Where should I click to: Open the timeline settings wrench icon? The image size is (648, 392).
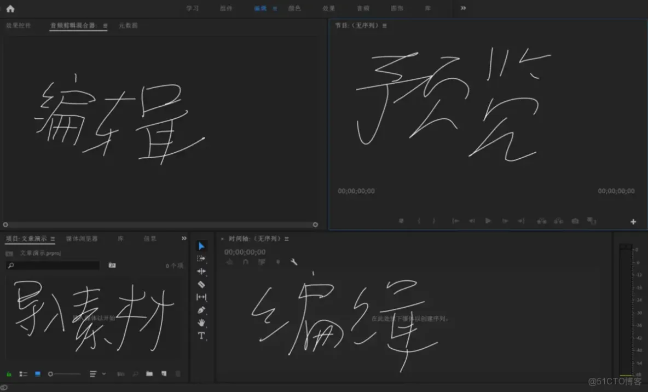point(294,262)
